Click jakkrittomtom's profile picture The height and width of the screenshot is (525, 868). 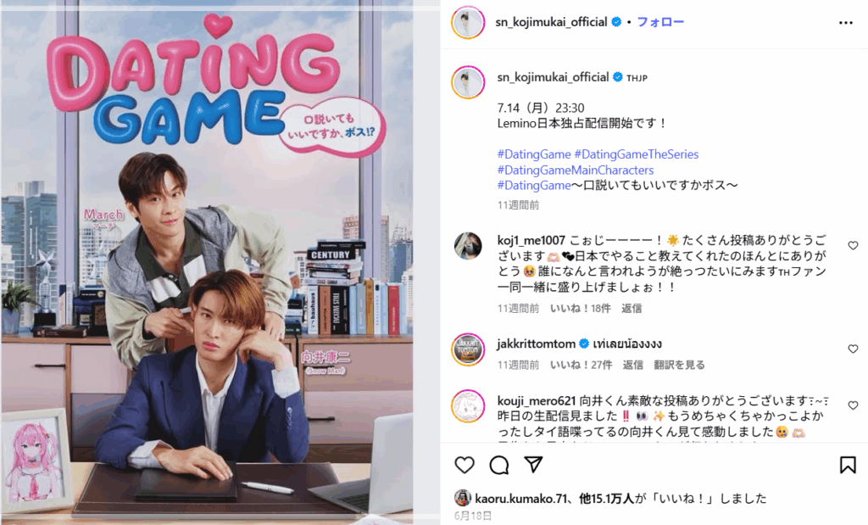click(468, 349)
